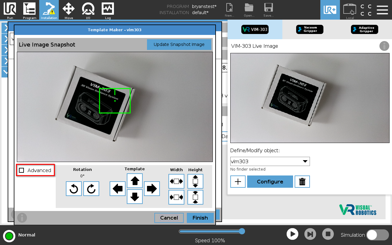
Task: Decrease the template width
Action: pos(176,197)
